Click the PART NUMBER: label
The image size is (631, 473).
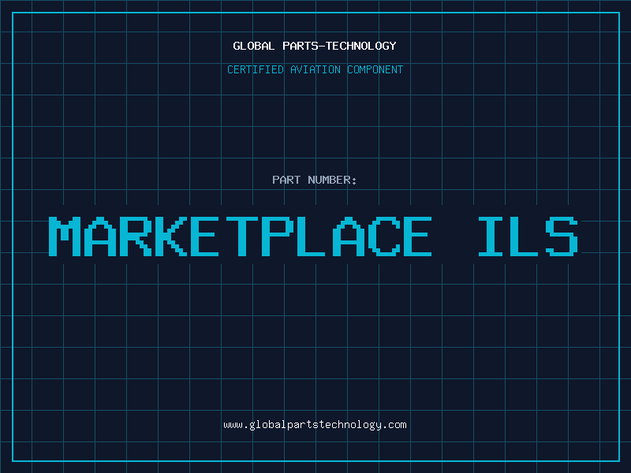[315, 180]
